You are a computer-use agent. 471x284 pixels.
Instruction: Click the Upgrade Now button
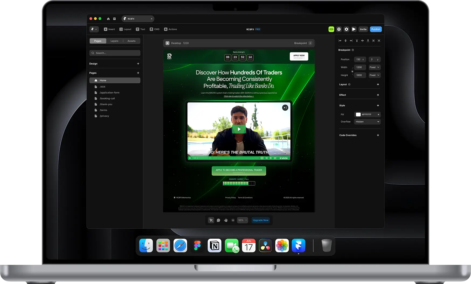point(261,220)
